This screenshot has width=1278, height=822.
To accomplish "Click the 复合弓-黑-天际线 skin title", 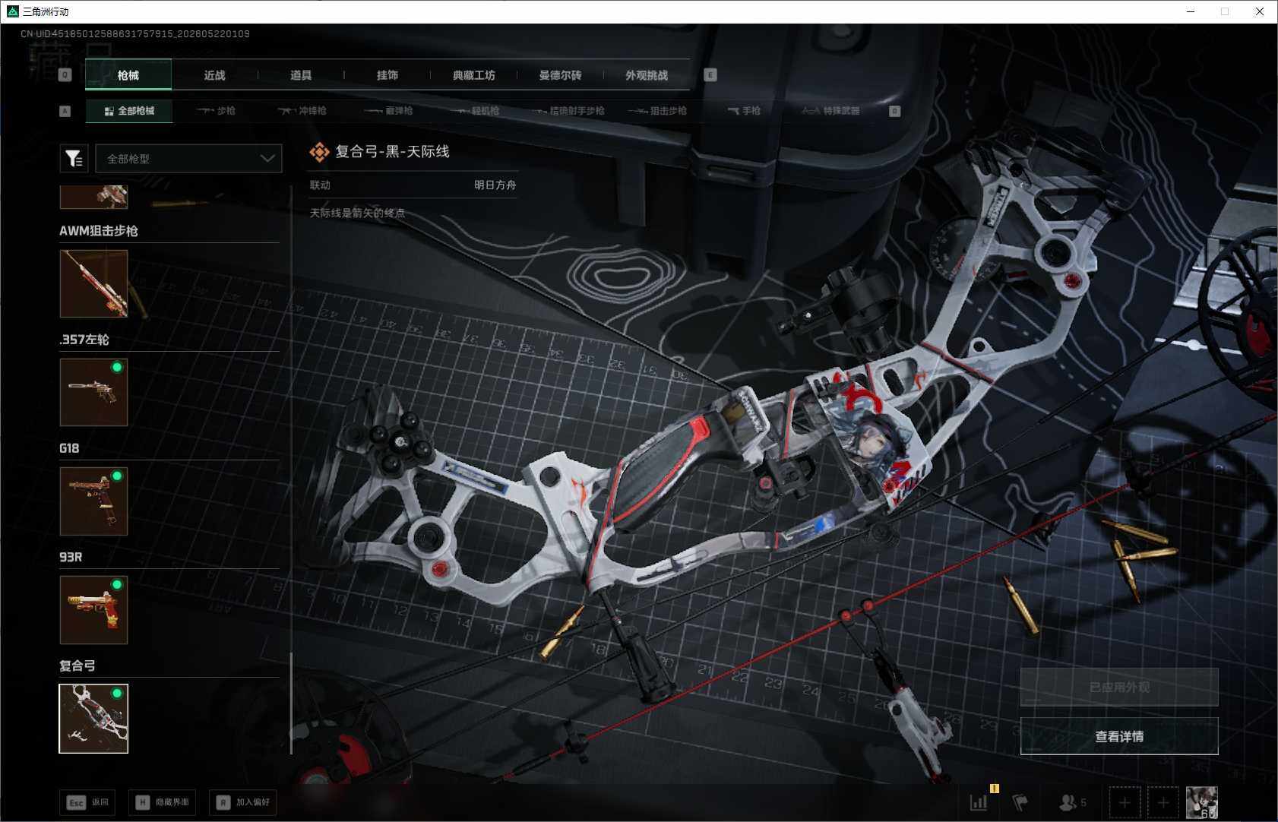I will (392, 152).
